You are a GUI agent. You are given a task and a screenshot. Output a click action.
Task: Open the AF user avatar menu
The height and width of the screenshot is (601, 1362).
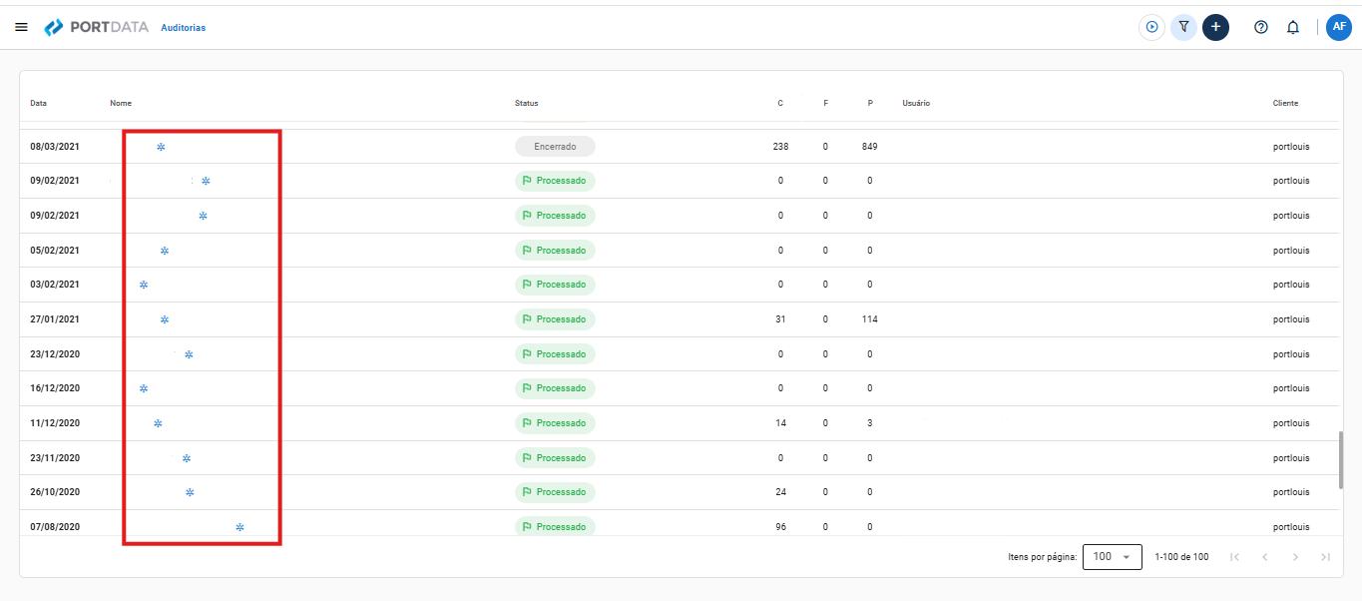1339,27
